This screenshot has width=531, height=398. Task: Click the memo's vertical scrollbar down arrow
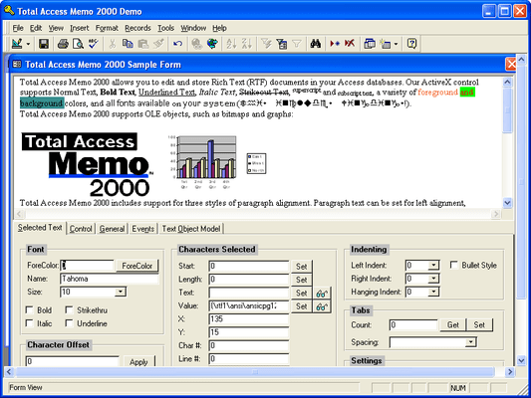[x=507, y=203]
